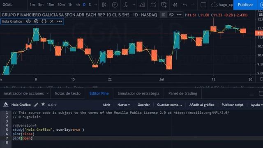Expand the Ayuda help dropdown
The height and width of the screenshot is (148, 263).
pyautogui.click(x=256, y=105)
